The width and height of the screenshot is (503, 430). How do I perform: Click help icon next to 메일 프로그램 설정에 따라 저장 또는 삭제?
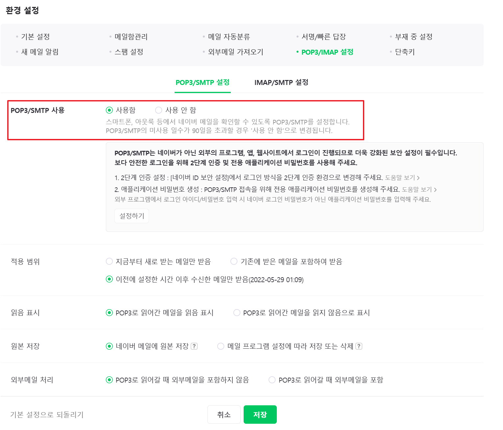pos(359,346)
